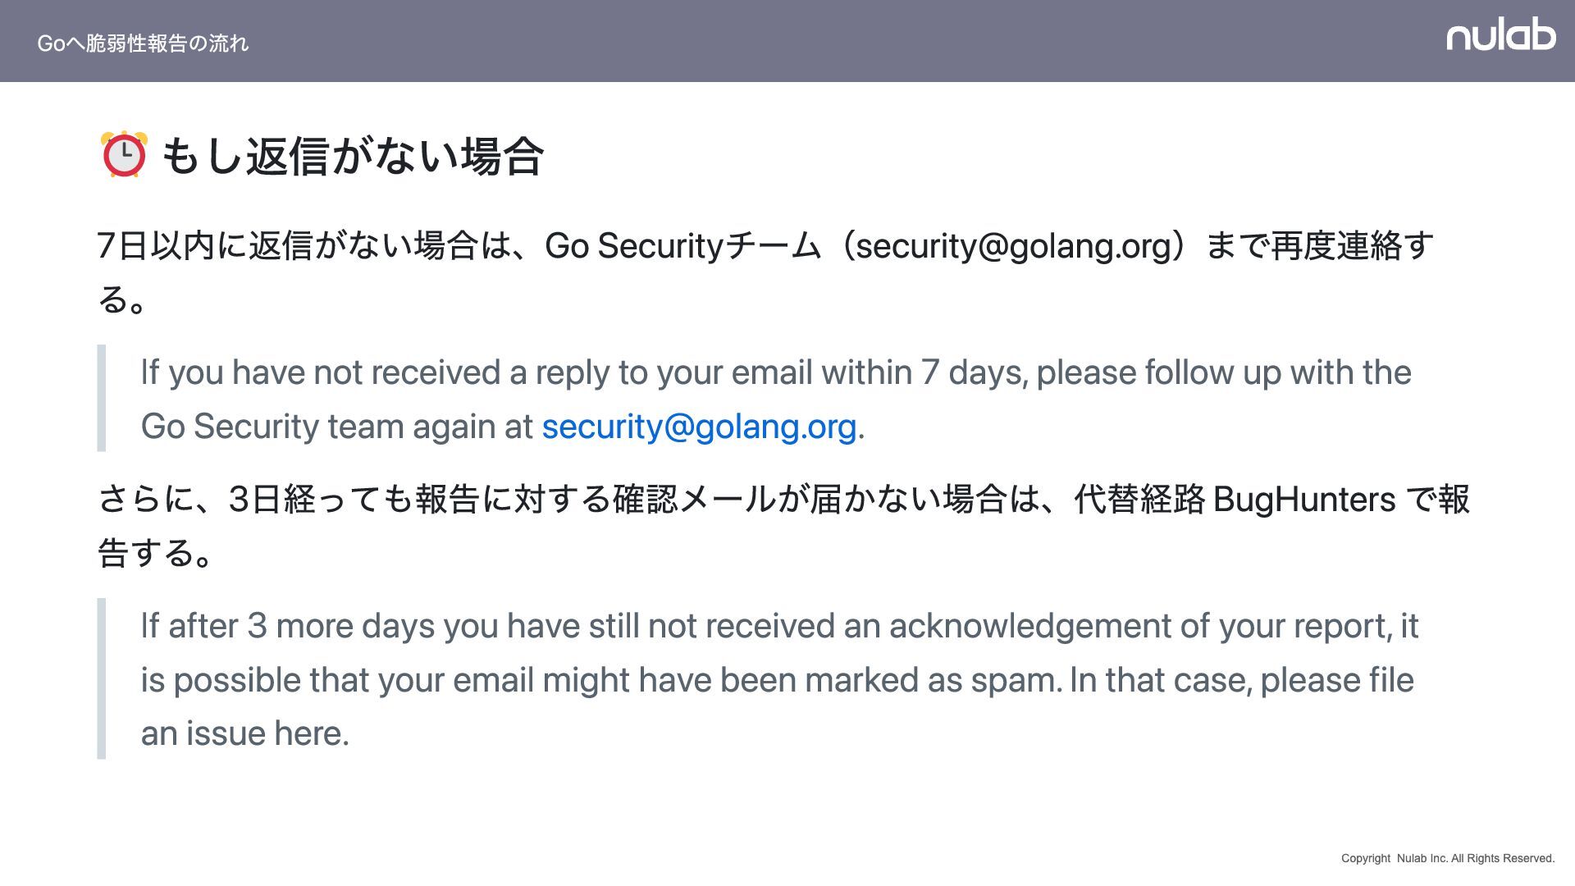The image size is (1575, 886).
Task: Click the heading もし返信がない場合
Action: pyautogui.click(x=352, y=156)
